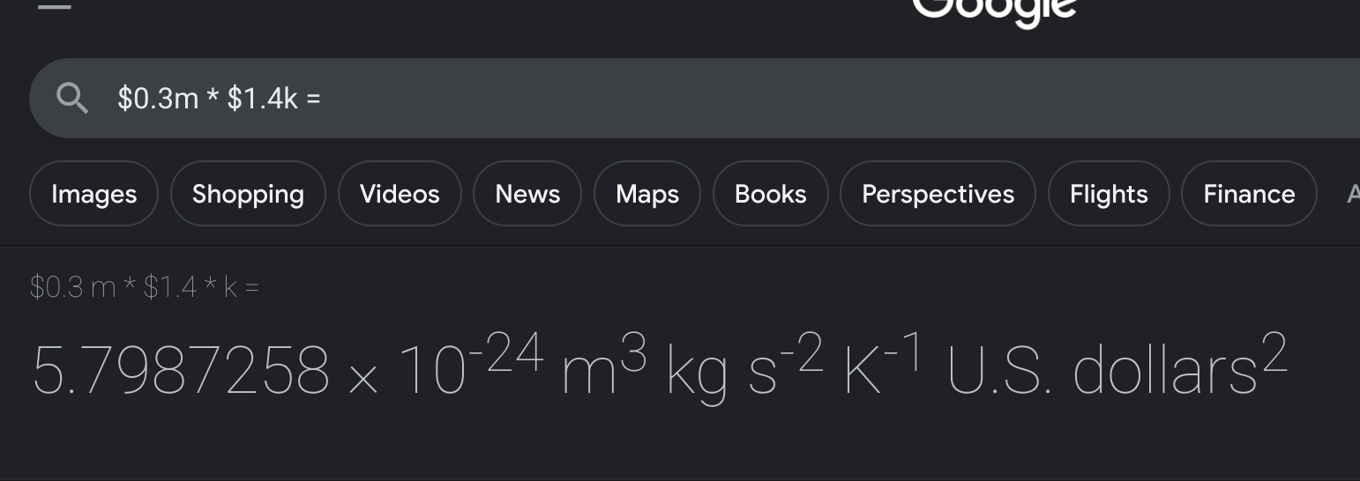Open the Maps filter

pos(647,194)
